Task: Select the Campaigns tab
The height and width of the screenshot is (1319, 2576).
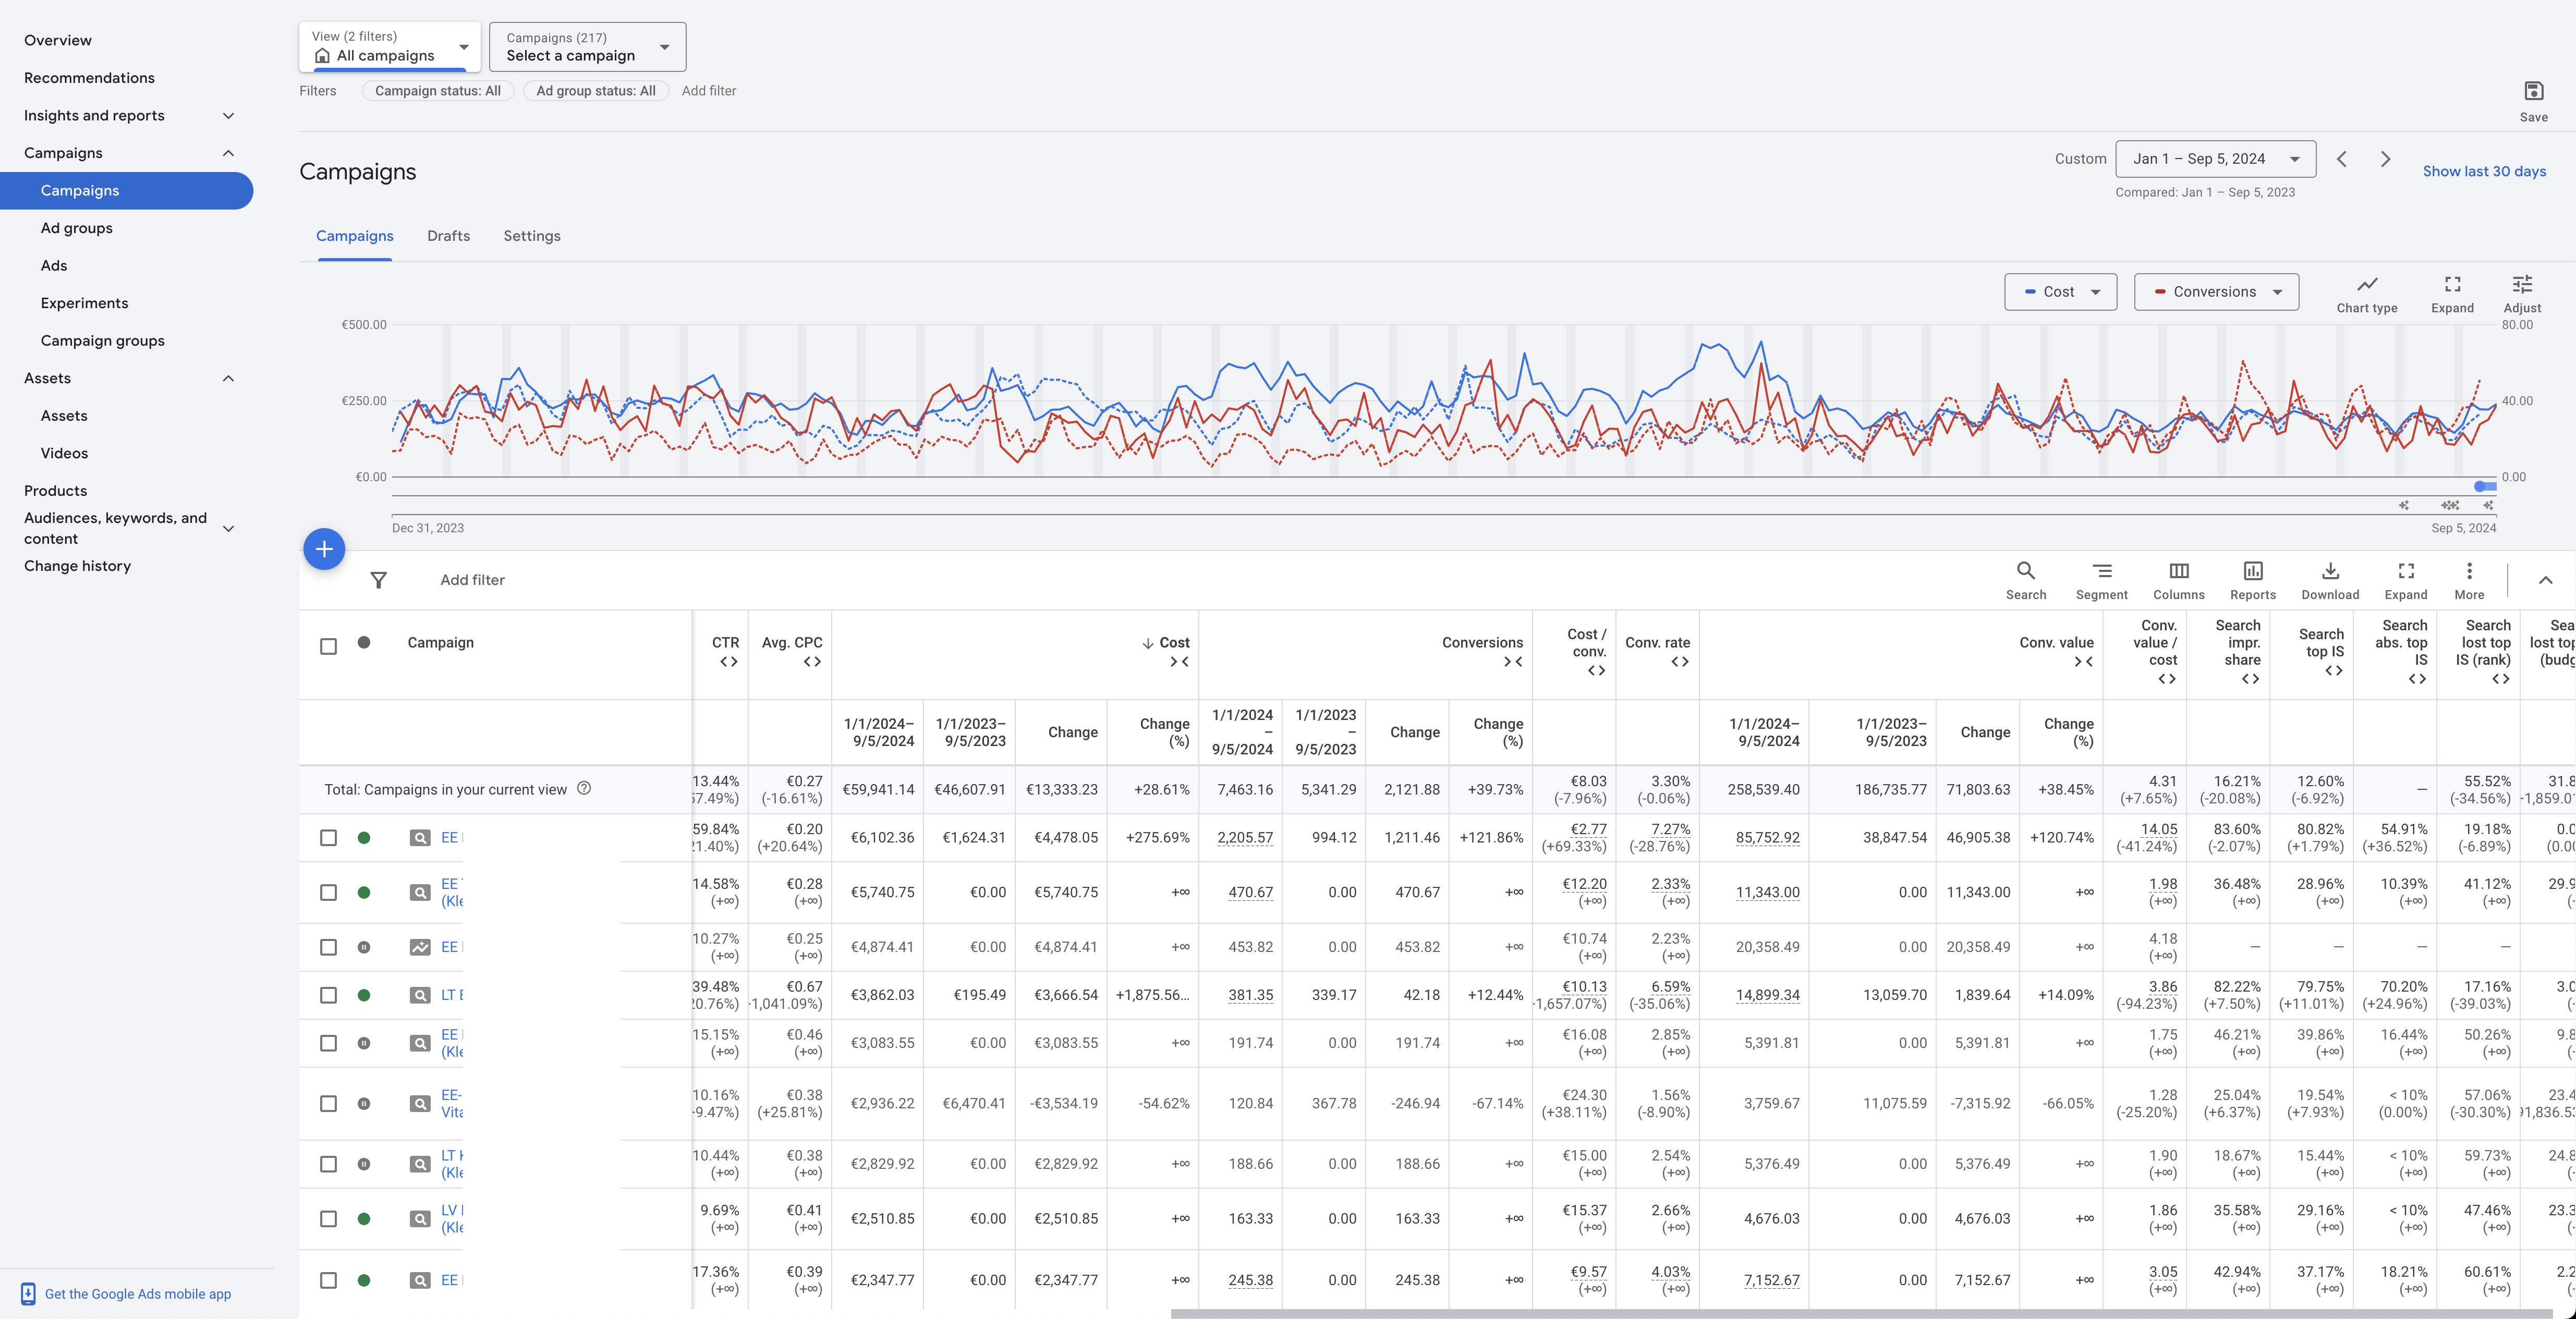Action: 355,236
